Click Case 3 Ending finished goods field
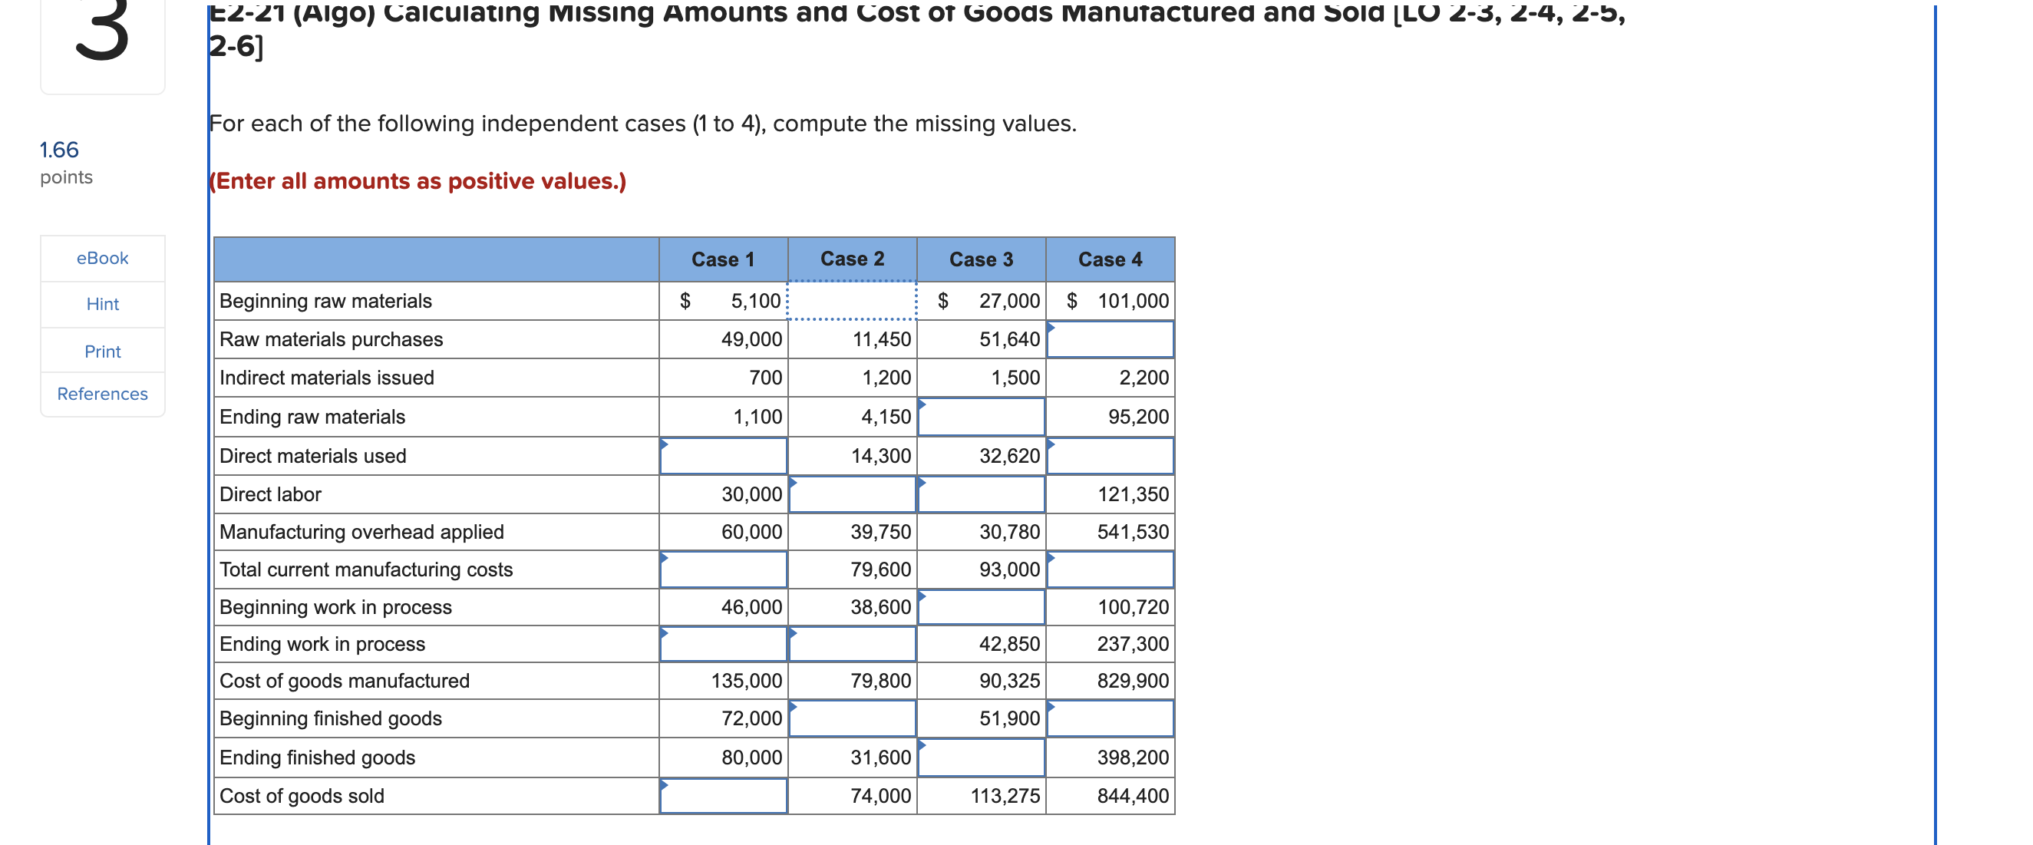This screenshot has width=2033, height=845. tap(981, 758)
